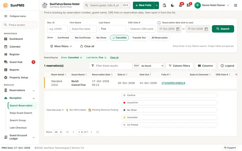This screenshot has height=151, width=242.
Task: Click the Support button
Action: click(230, 148)
